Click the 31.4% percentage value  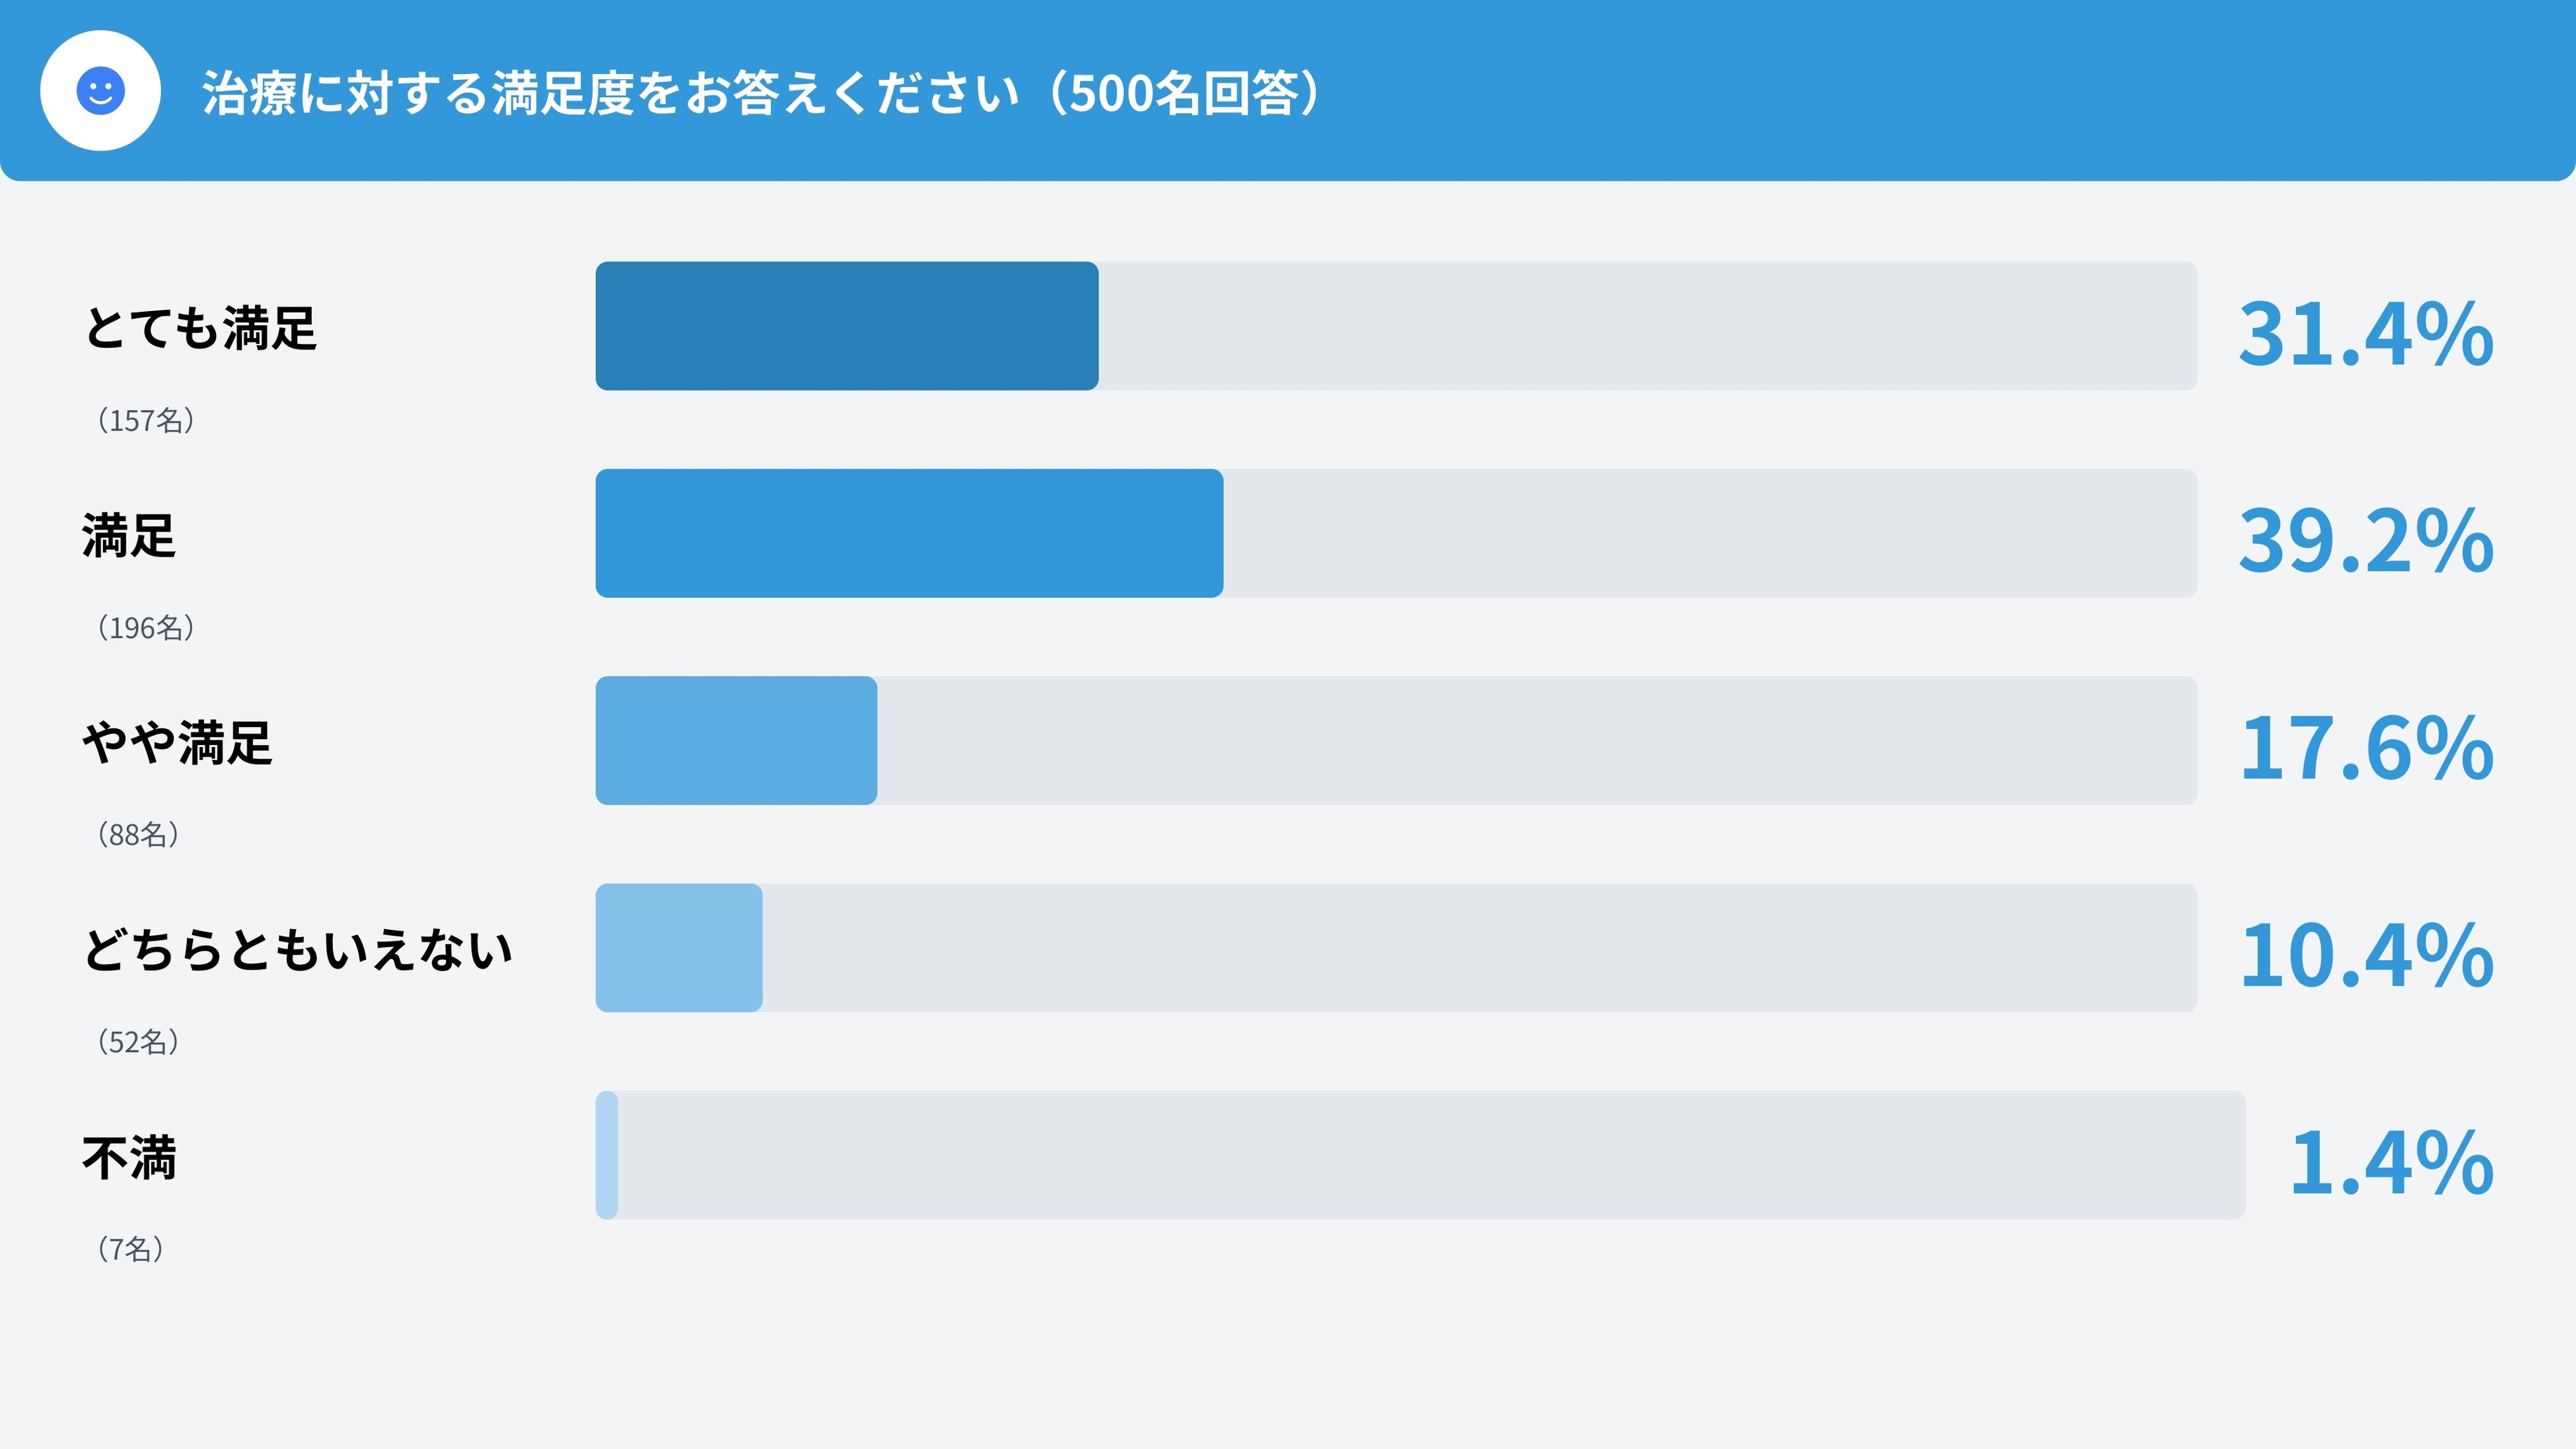coord(2364,334)
